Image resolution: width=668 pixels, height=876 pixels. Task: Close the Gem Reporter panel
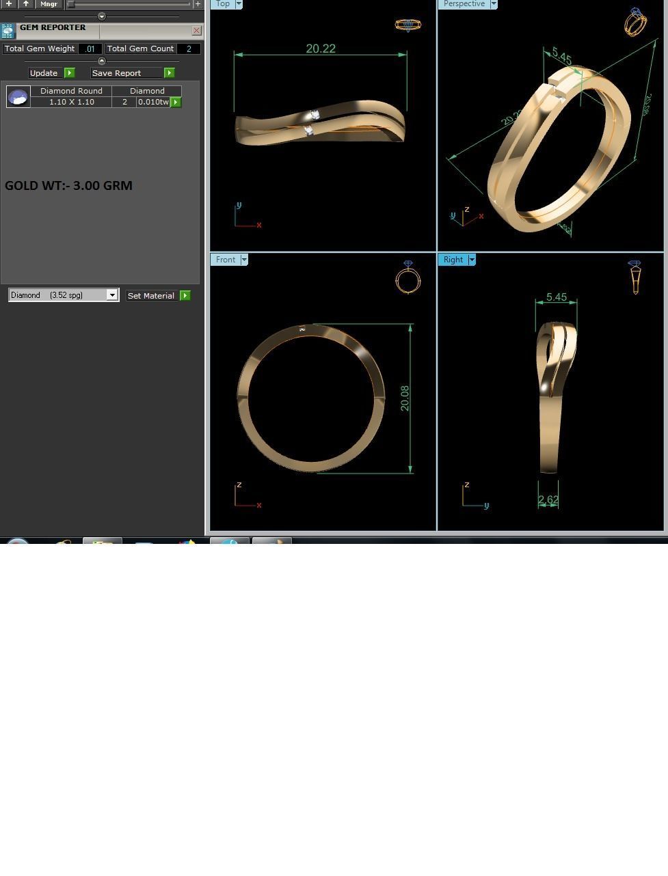(196, 31)
